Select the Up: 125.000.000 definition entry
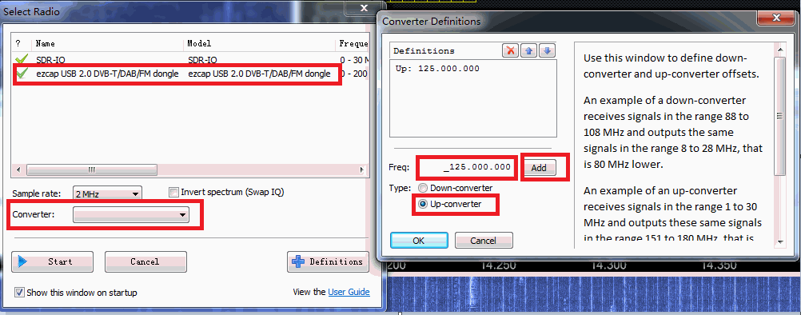 pos(437,69)
